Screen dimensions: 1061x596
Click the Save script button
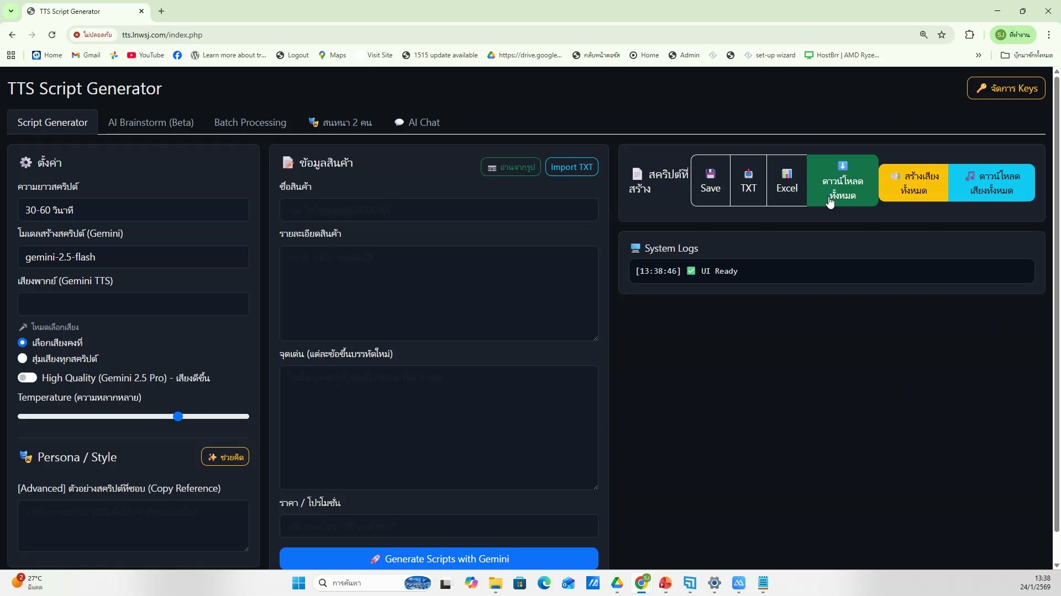(x=710, y=181)
